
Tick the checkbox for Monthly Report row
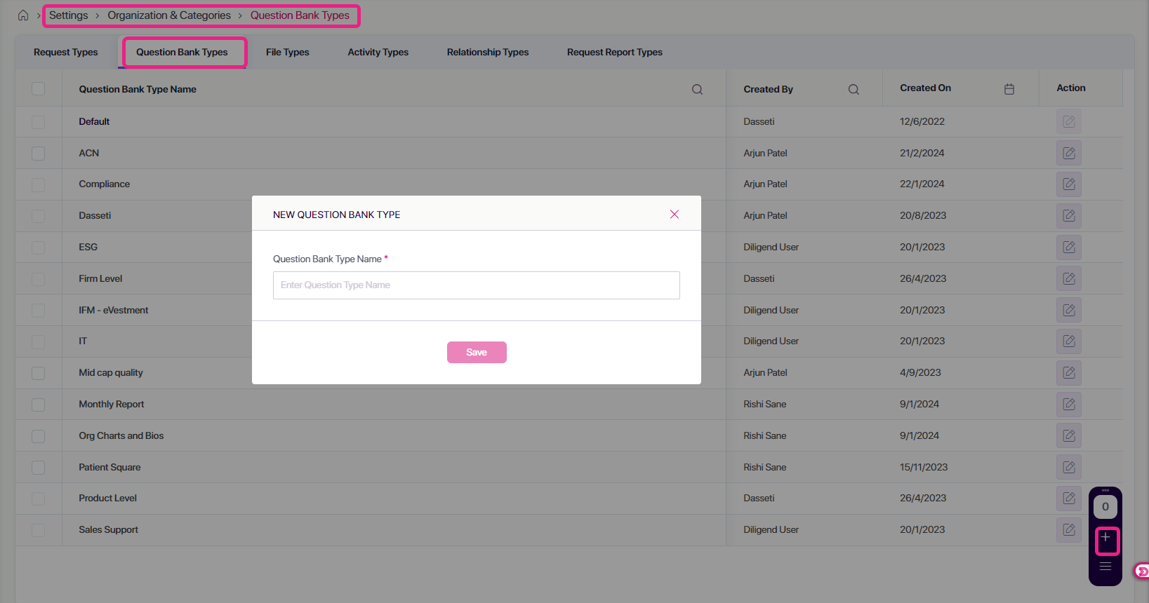tap(39, 405)
